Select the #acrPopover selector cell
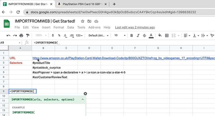Image resolution: width=215 pixels, height=116 pixels. [x=43, y=72]
